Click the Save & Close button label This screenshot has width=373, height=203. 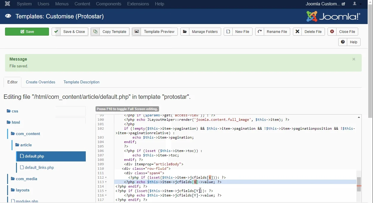click(74, 32)
